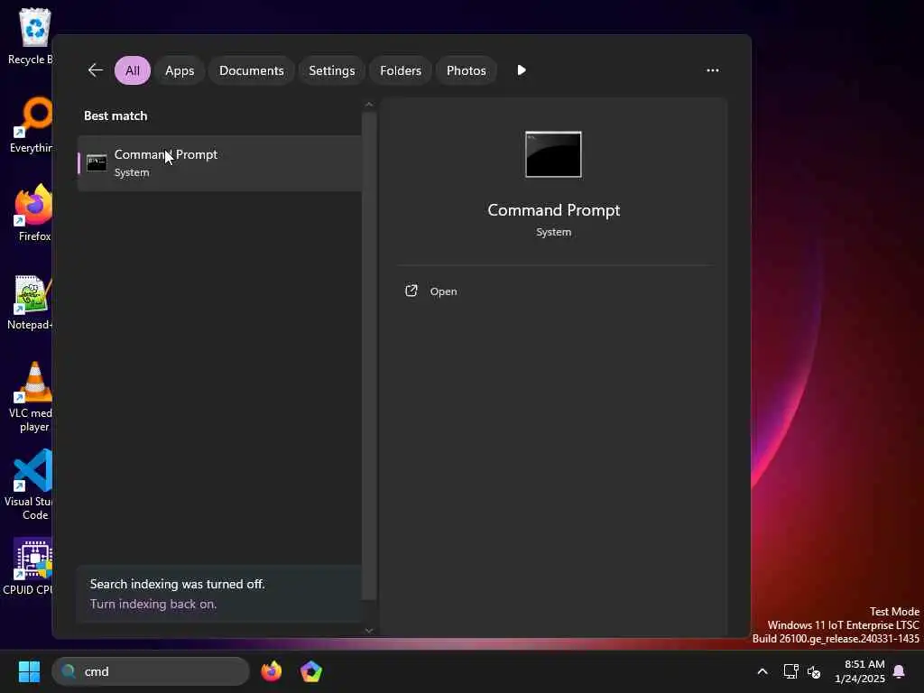Viewport: 924px width, 693px height.
Task: Select the All filter tab
Action: click(x=133, y=70)
